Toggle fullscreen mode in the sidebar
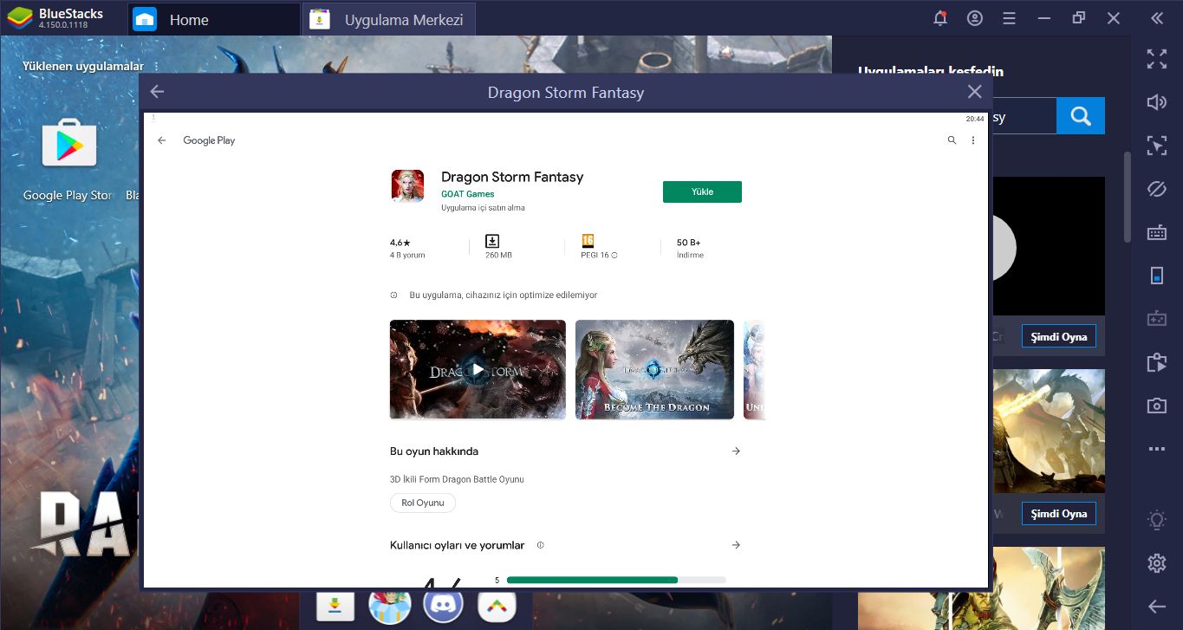This screenshot has width=1183, height=630. click(1157, 59)
